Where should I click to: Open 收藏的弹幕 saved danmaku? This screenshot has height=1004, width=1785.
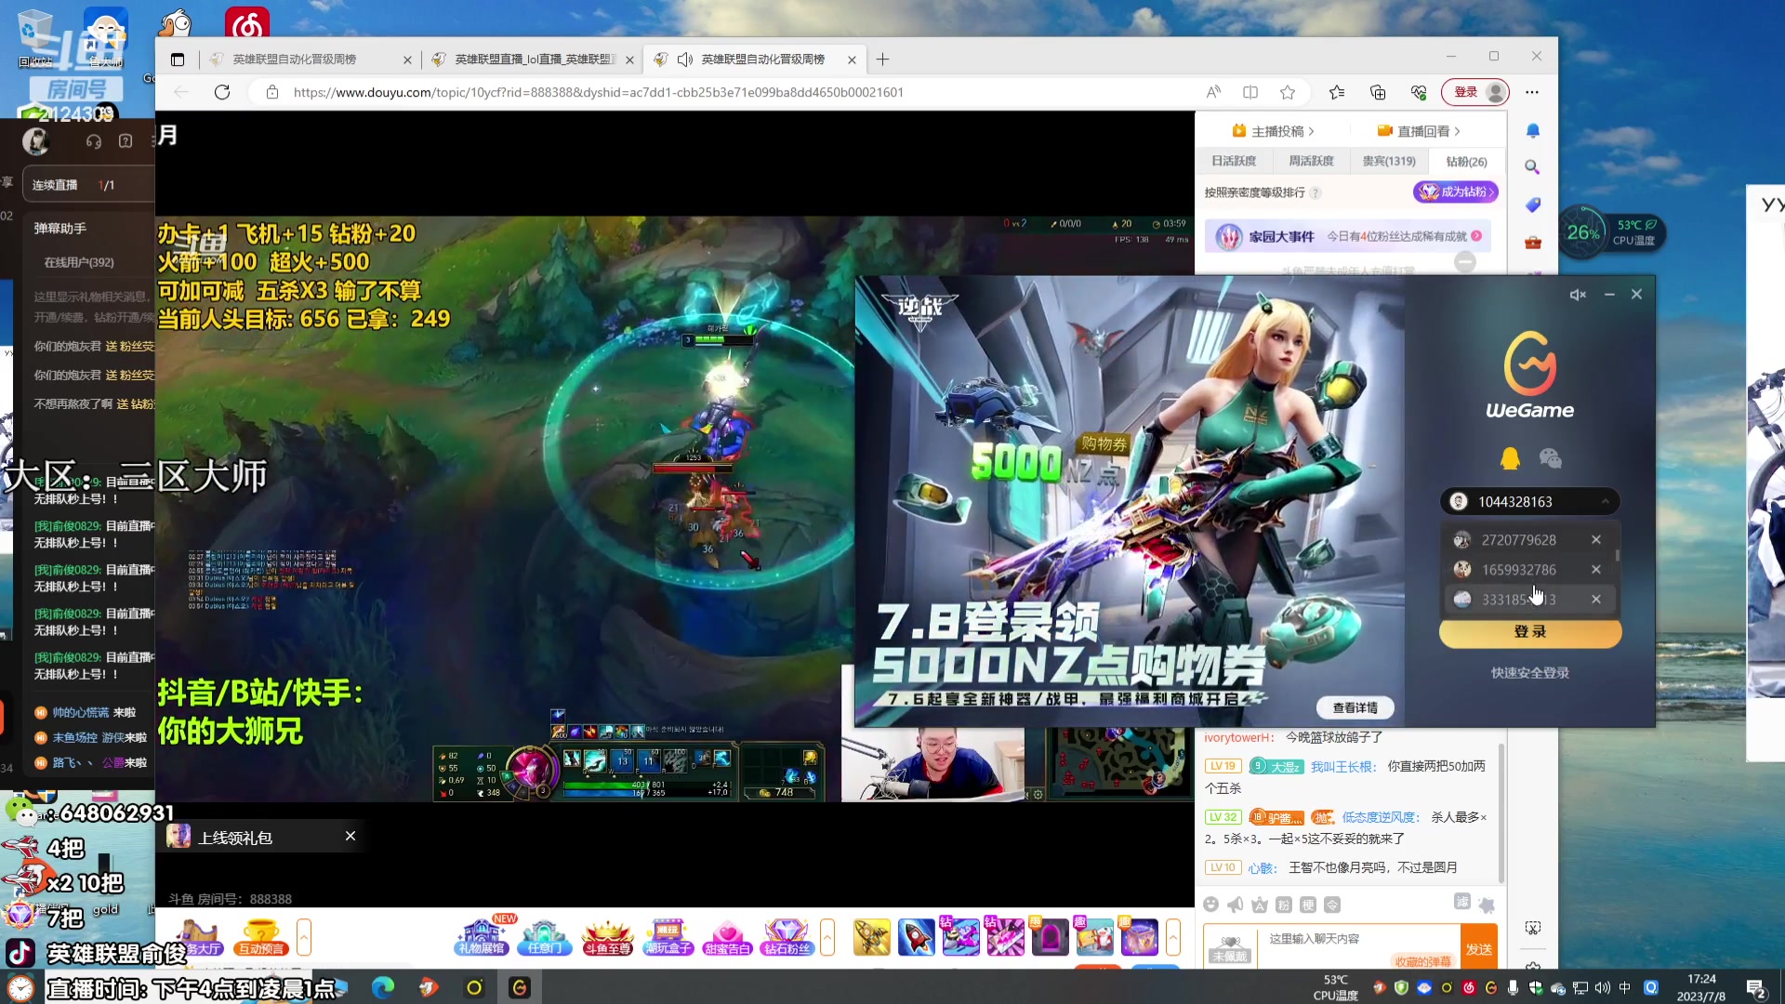click(x=1422, y=961)
